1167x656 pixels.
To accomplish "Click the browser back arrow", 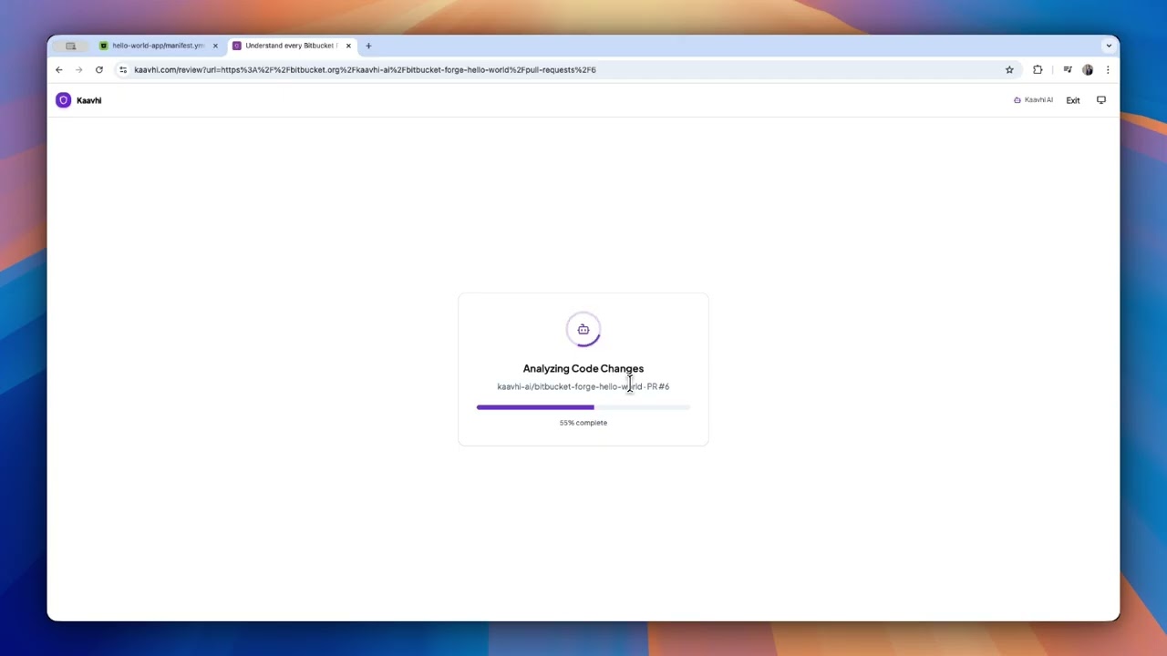I will [x=59, y=69].
